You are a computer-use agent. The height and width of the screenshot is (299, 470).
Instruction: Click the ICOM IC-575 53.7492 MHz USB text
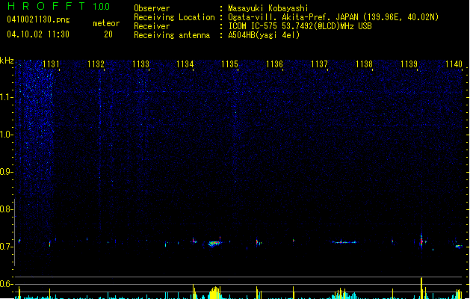click(x=300, y=26)
